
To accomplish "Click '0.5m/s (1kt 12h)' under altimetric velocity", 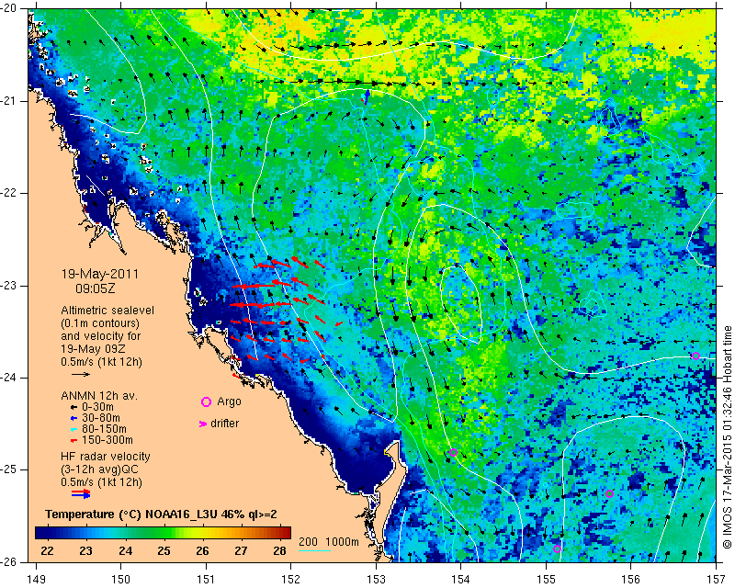I will click(x=101, y=362).
